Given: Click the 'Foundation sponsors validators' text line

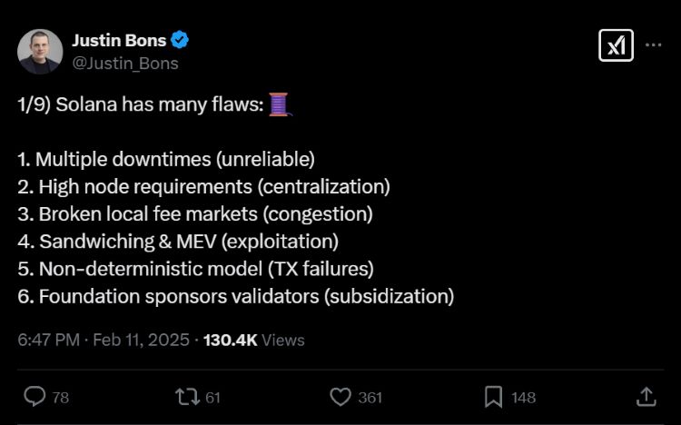Looking at the screenshot, I should [235, 296].
